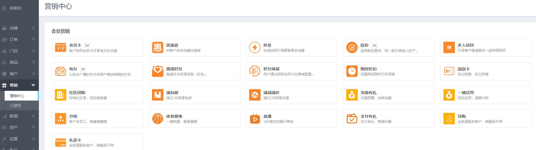Click the text 刮出刺激，刮出惊喜
This screenshot has height=150, width=536.
pos(473,74)
